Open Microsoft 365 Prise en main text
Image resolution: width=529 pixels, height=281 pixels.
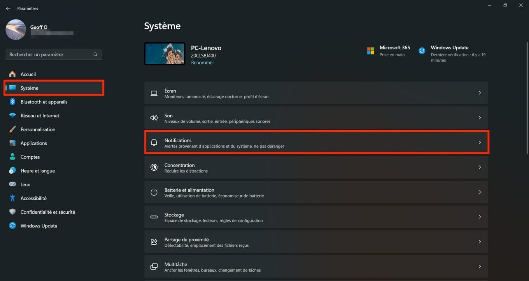click(x=392, y=55)
